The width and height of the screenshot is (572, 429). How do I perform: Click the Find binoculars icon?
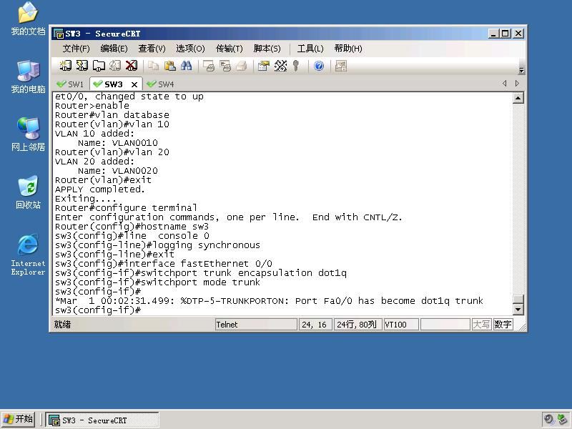pos(186,66)
